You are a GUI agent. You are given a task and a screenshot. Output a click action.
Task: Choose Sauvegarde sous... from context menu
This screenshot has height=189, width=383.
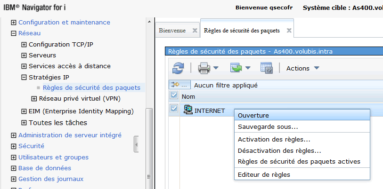pos(302,127)
